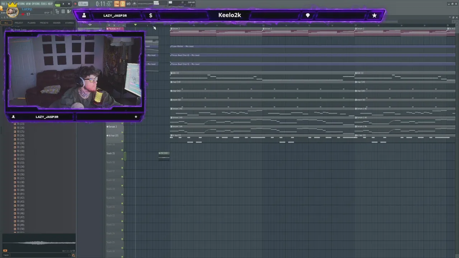Select the first clap (26) pattern clip
Viewport: 459px width, 258px height.
click(262, 94)
